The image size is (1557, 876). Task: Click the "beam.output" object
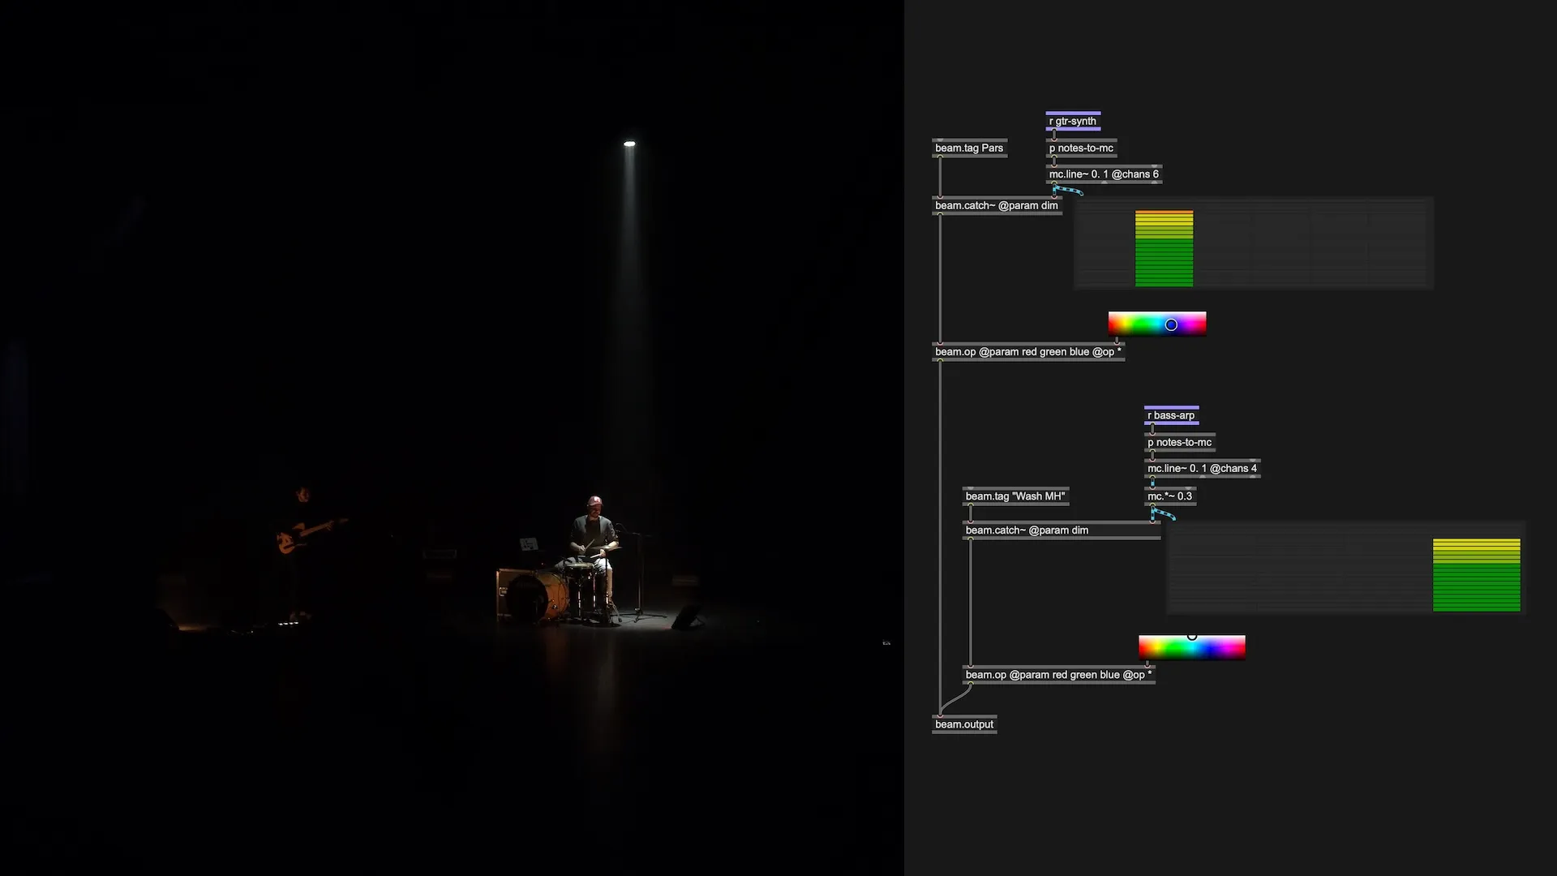[x=963, y=724]
